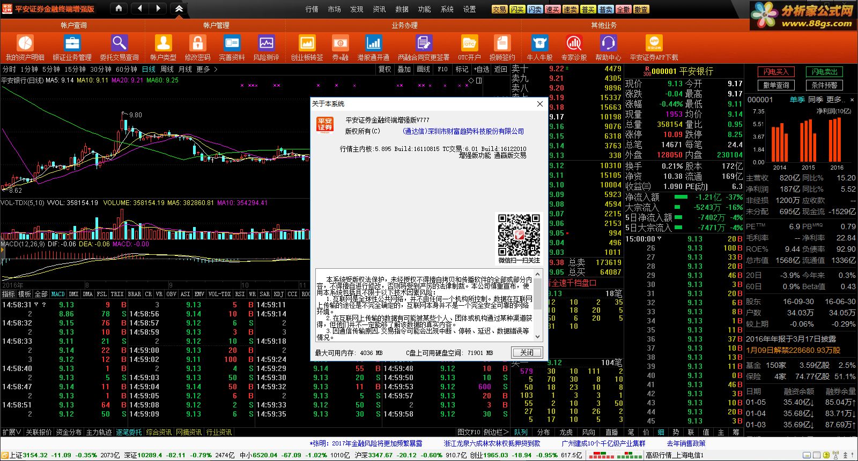858x461 pixels.
Task: Open 银证业务管理 briefcase icon
Action: click(x=72, y=43)
